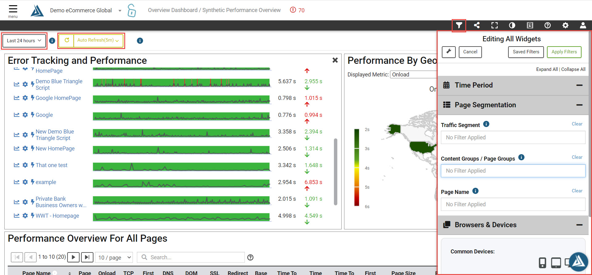Open the 10 / page size dropdown
This screenshot has width=592, height=275.
click(x=114, y=257)
